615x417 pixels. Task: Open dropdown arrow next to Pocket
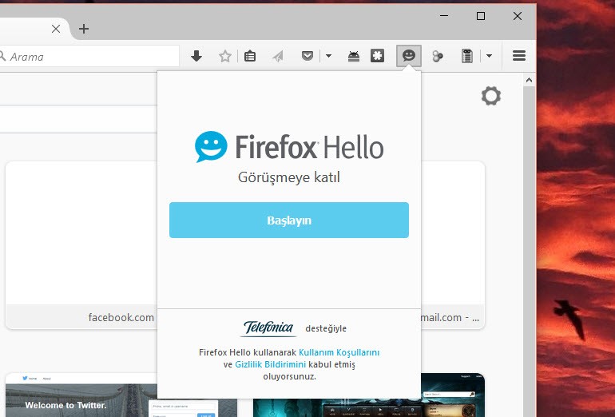click(329, 56)
